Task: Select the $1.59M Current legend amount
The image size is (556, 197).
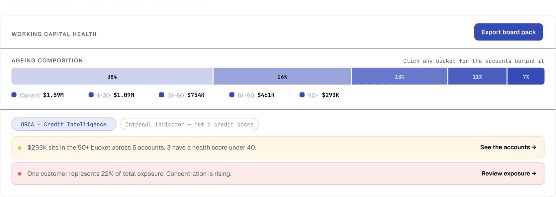Action: pyautogui.click(x=53, y=95)
